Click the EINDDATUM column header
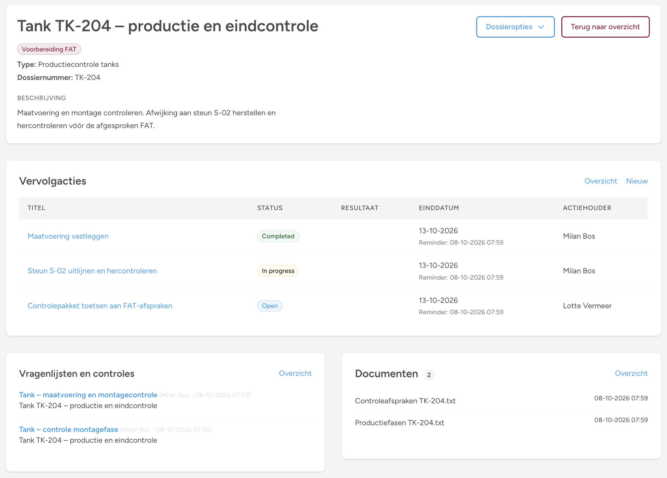 tap(439, 208)
